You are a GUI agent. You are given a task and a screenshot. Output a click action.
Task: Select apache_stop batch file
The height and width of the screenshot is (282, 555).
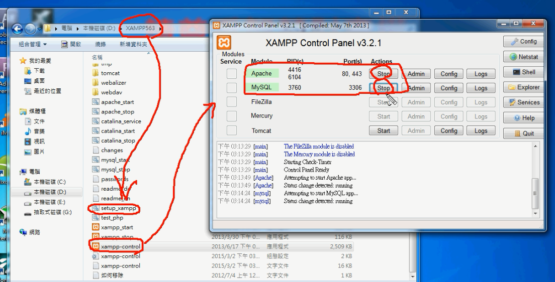click(113, 112)
